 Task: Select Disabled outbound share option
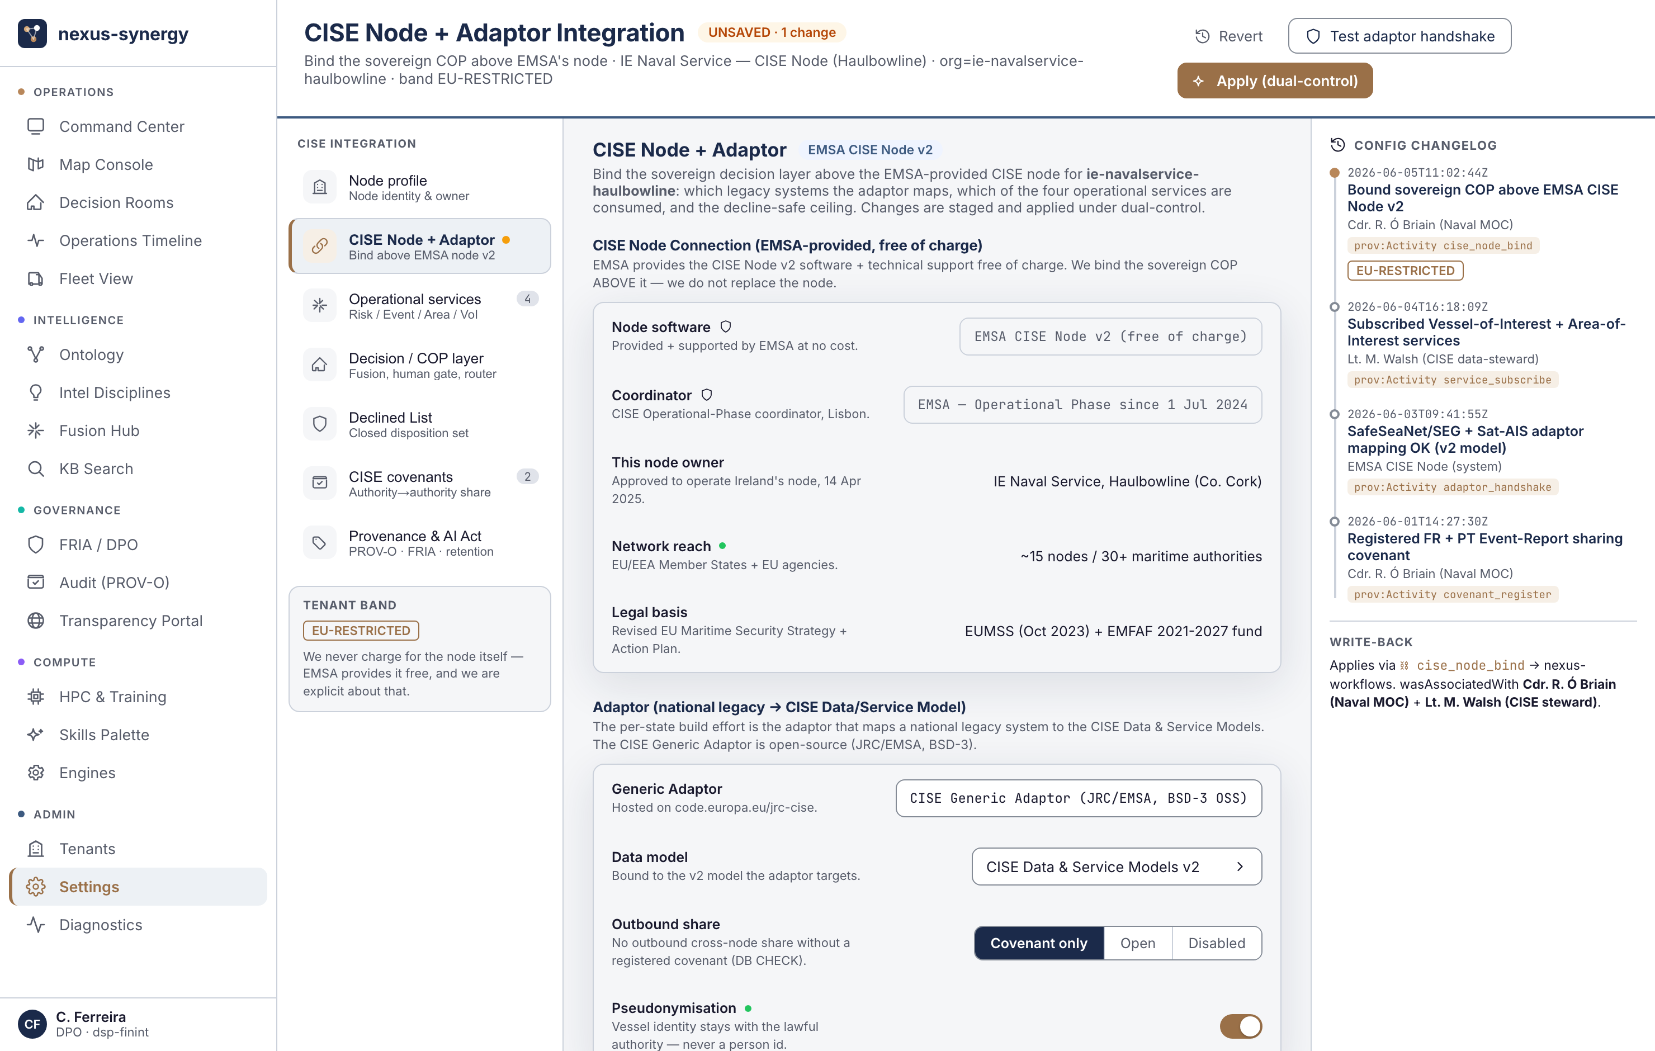(x=1217, y=943)
